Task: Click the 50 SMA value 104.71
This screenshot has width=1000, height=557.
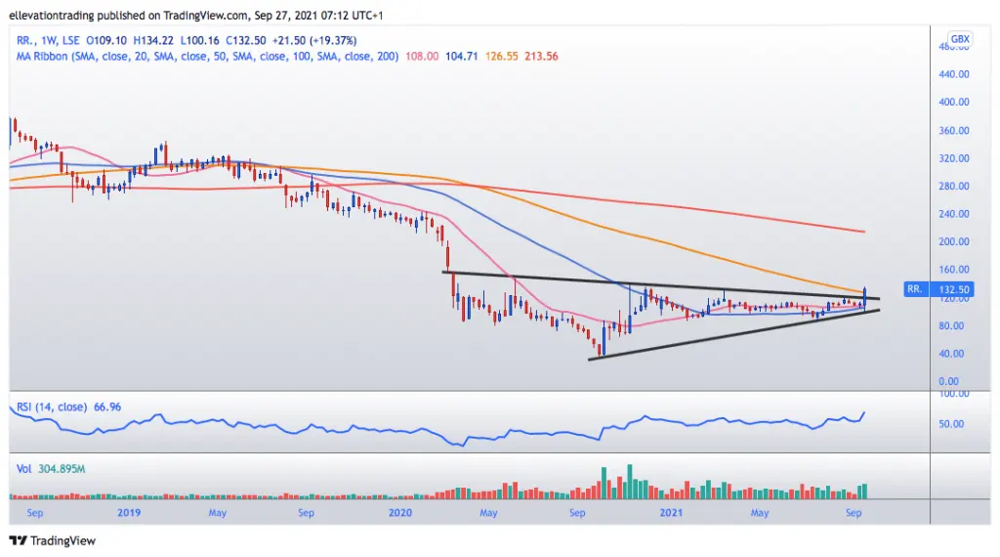Action: point(462,56)
